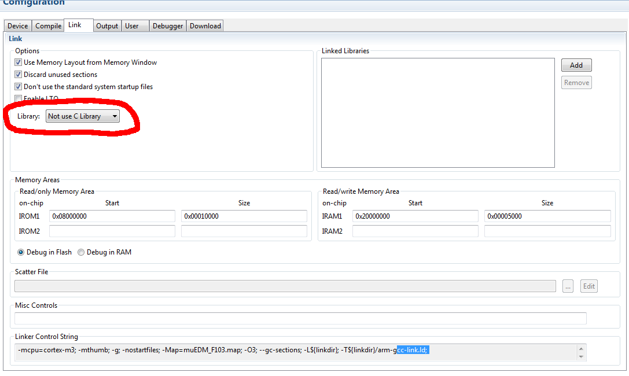Select the Link tab
629x376 pixels.
click(x=78, y=25)
